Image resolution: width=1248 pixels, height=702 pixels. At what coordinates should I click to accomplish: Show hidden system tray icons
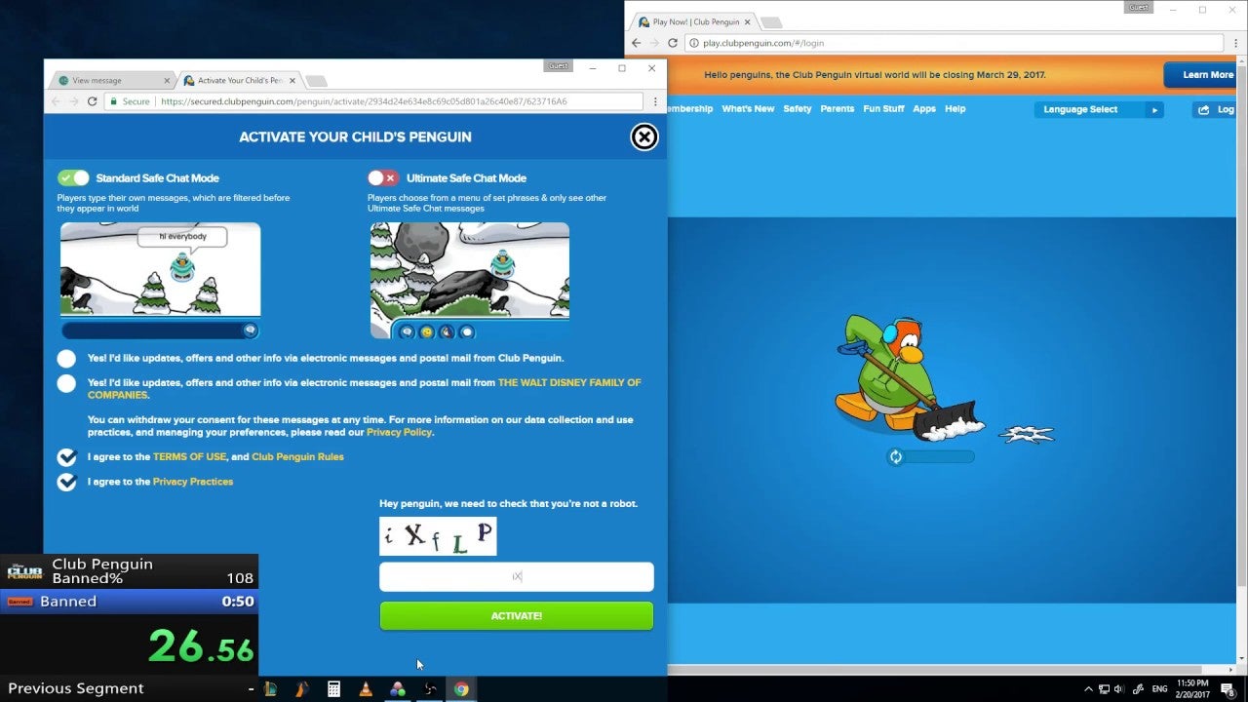tap(1087, 689)
